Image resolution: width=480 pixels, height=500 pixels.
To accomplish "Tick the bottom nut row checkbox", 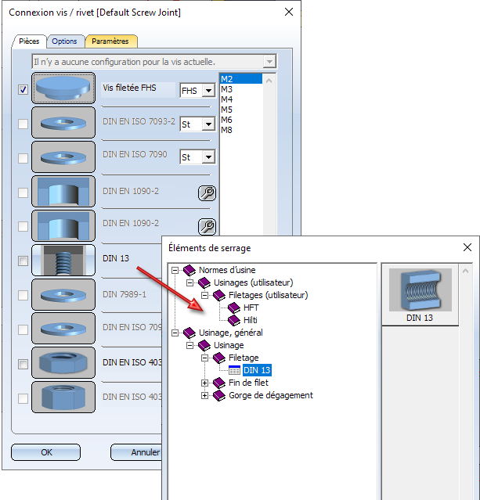I will 23,398.
